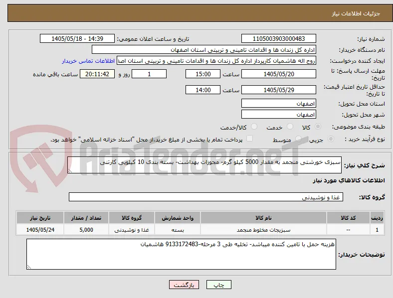Click the گروه کالا column header
The height and width of the screenshot is (298, 393).
(132, 218)
